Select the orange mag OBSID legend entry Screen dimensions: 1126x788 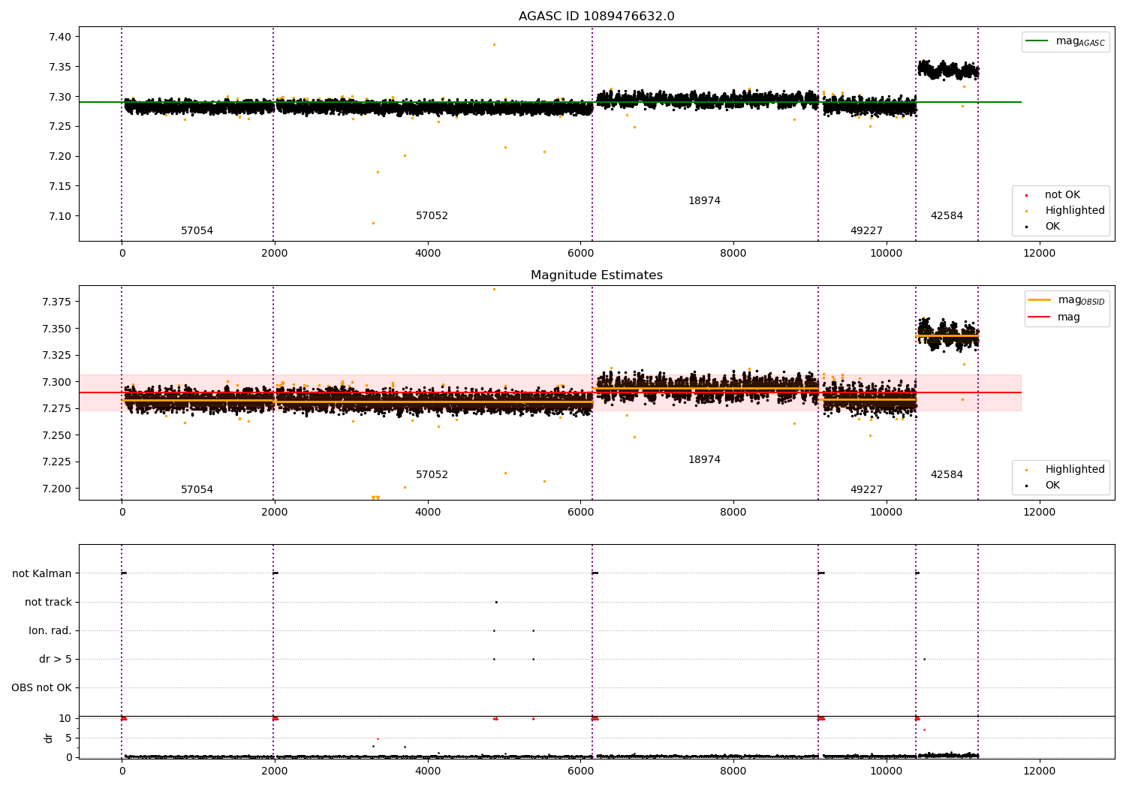pyautogui.click(x=1065, y=300)
